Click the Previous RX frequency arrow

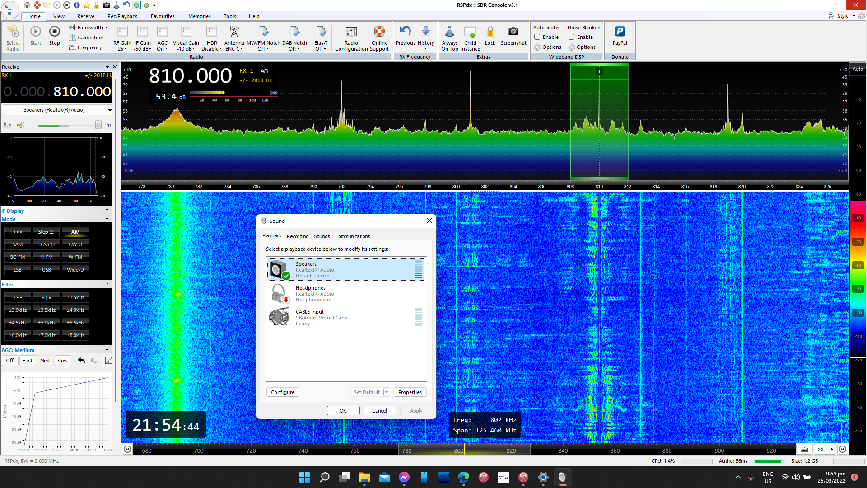click(405, 32)
